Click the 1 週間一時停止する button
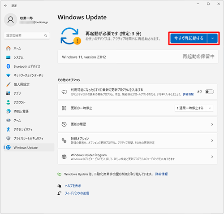This screenshot has width=224, height=214. 190,108
